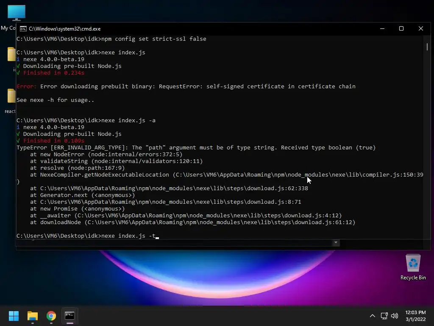
Task: Open cmd.exe title bar system menu icon
Action: click(x=23, y=29)
